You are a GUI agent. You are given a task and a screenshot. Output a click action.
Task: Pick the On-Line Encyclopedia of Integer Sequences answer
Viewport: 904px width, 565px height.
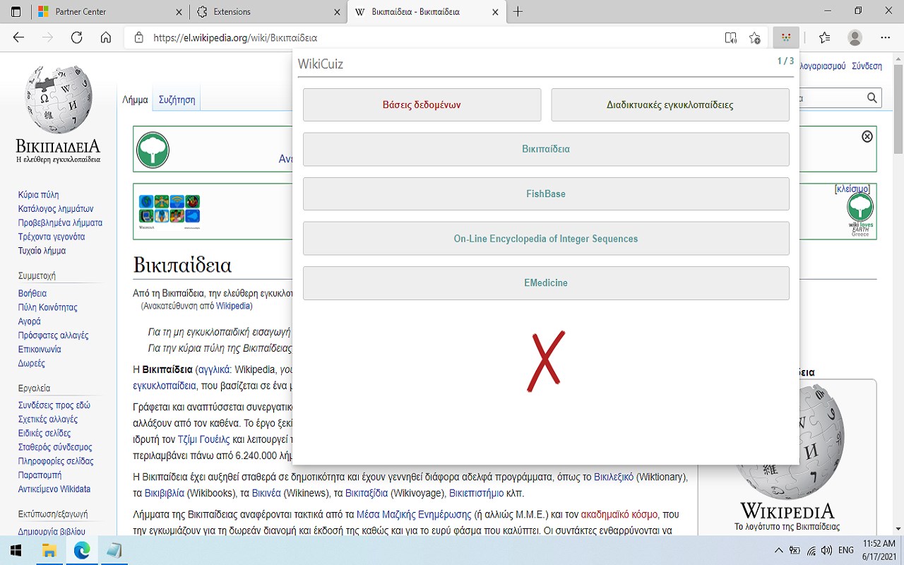[546, 239]
